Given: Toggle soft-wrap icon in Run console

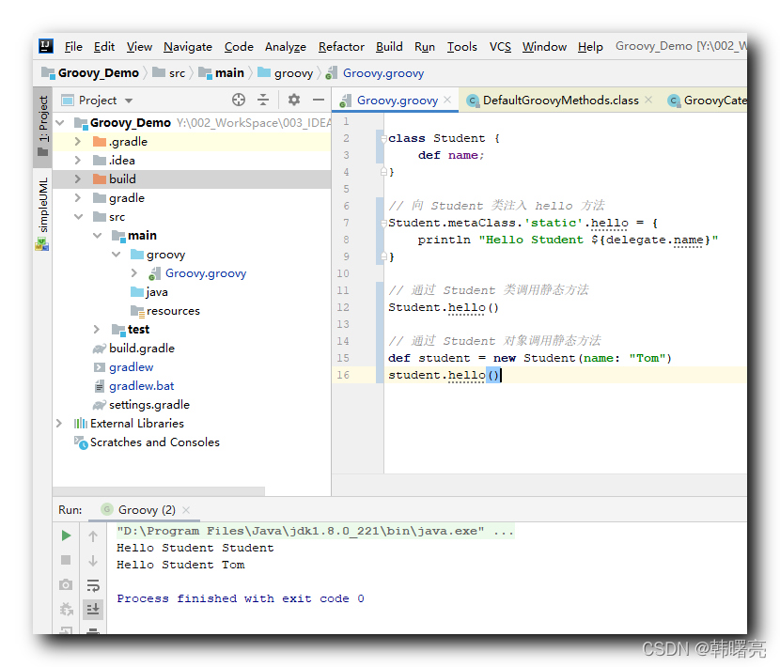Looking at the screenshot, I should (x=93, y=585).
